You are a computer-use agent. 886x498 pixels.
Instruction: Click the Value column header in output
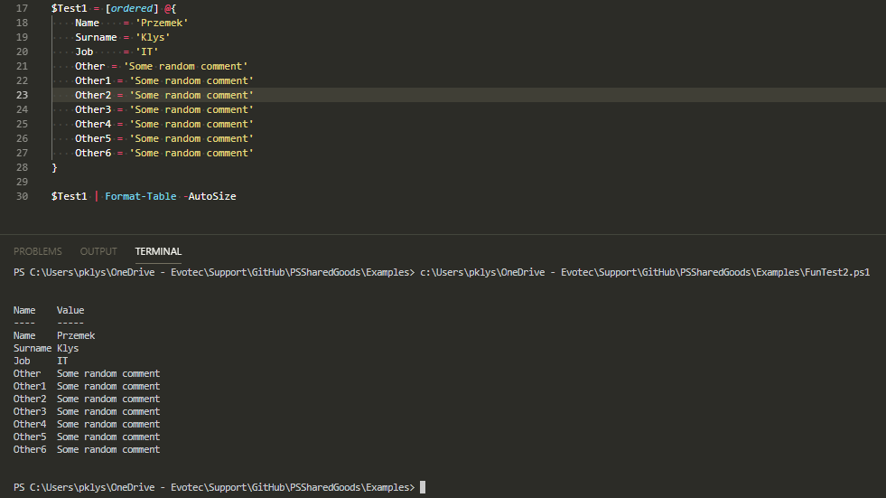(x=70, y=310)
